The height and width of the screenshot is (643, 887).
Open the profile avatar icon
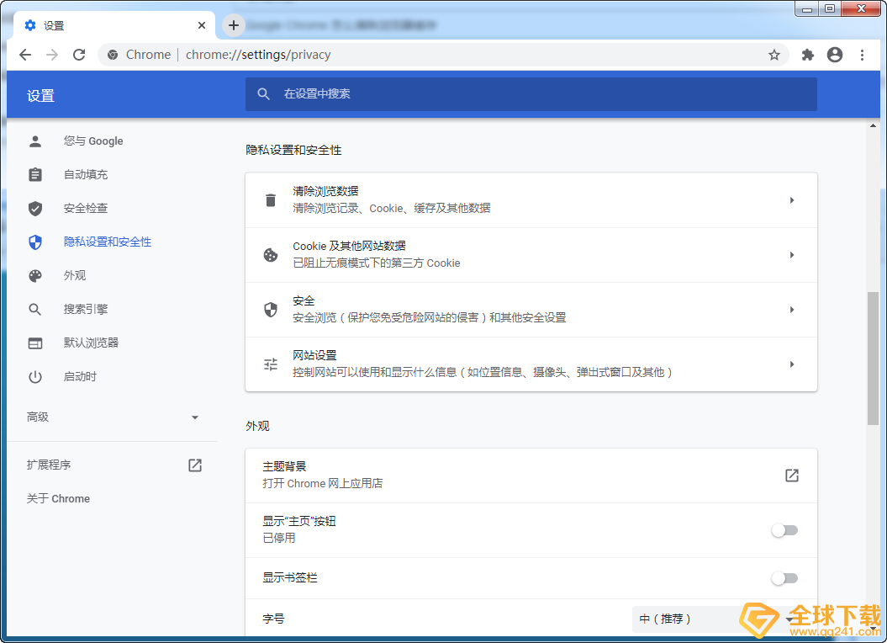[834, 54]
